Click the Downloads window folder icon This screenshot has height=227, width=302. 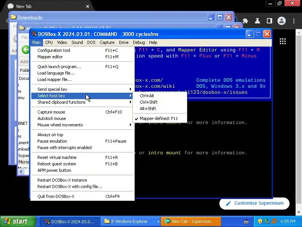coord(13,17)
